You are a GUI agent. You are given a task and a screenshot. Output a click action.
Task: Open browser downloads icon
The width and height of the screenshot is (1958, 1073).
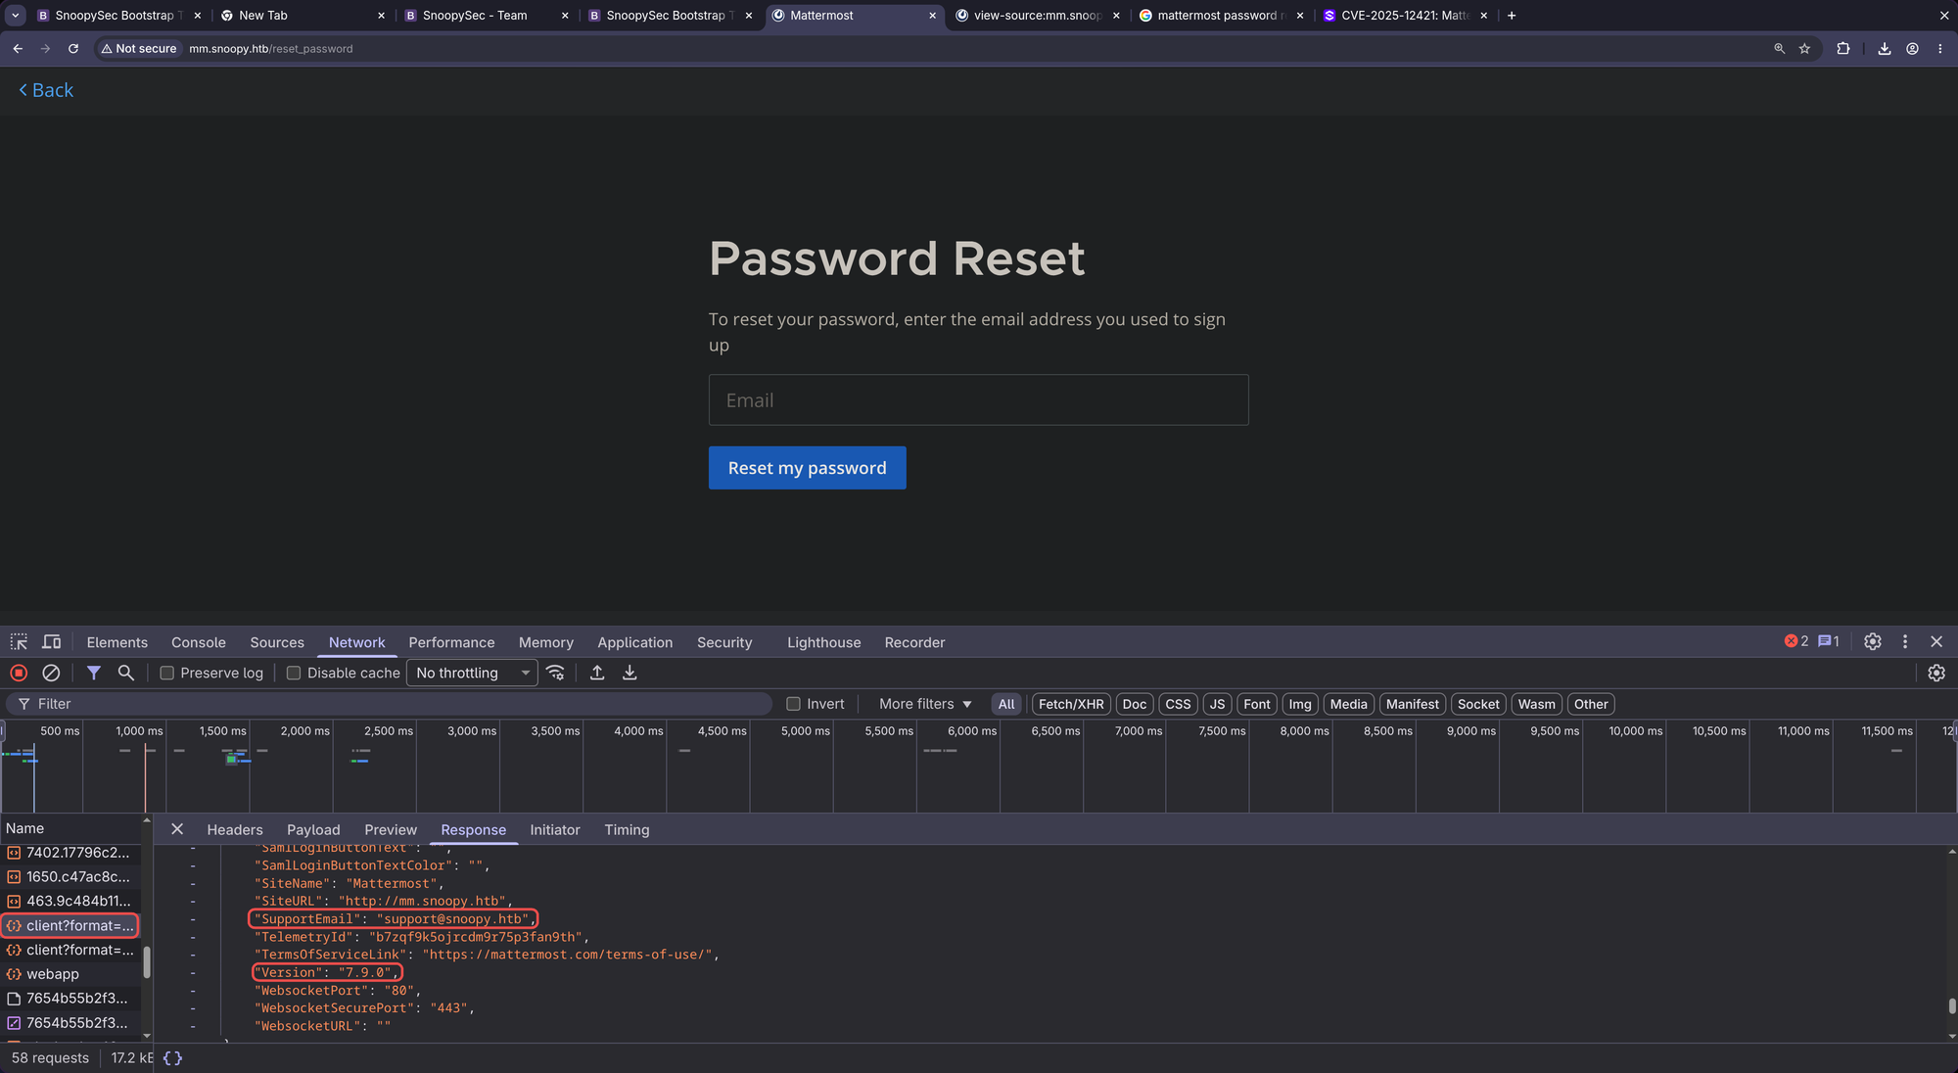[1885, 48]
